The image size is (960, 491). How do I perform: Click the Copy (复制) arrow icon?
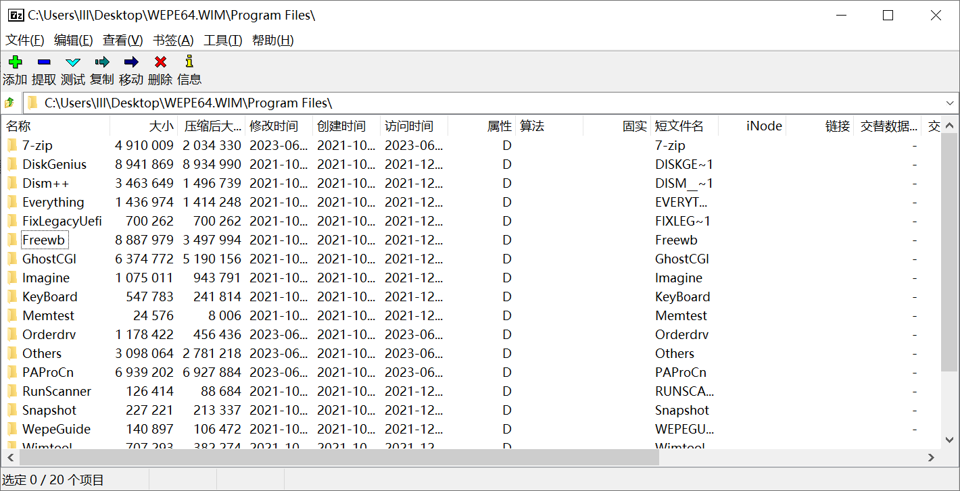(x=102, y=62)
